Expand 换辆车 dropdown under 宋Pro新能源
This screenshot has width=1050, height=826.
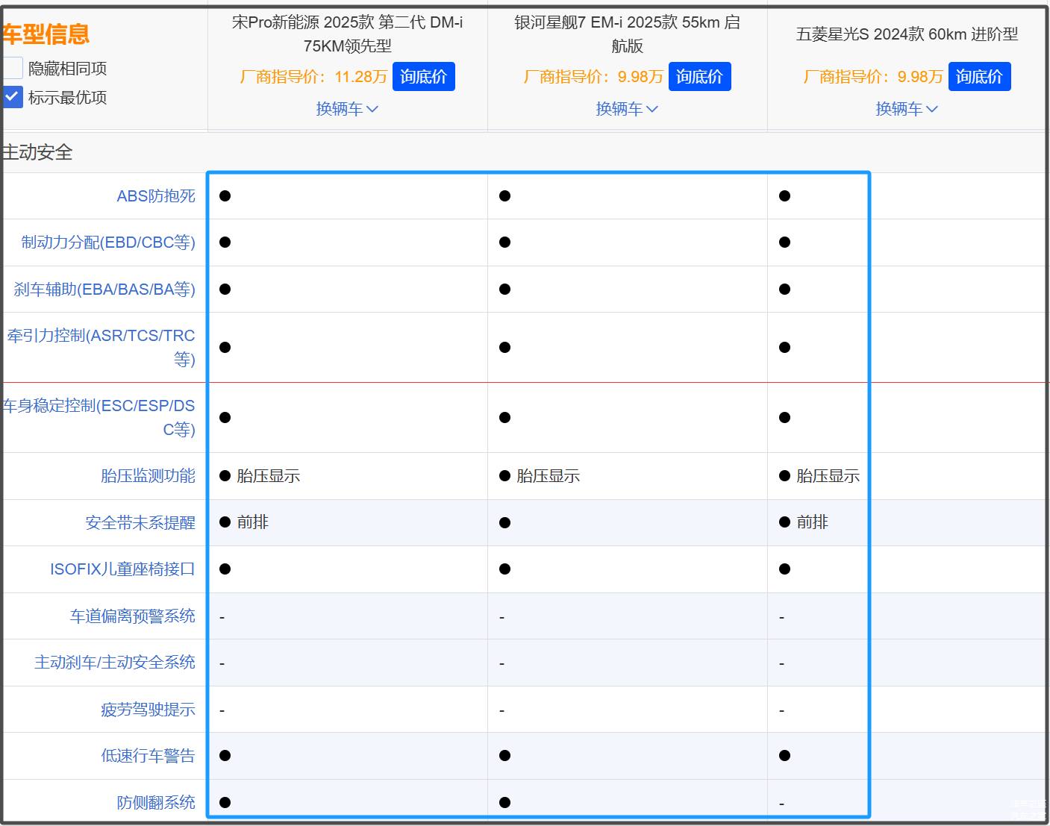pos(347,109)
